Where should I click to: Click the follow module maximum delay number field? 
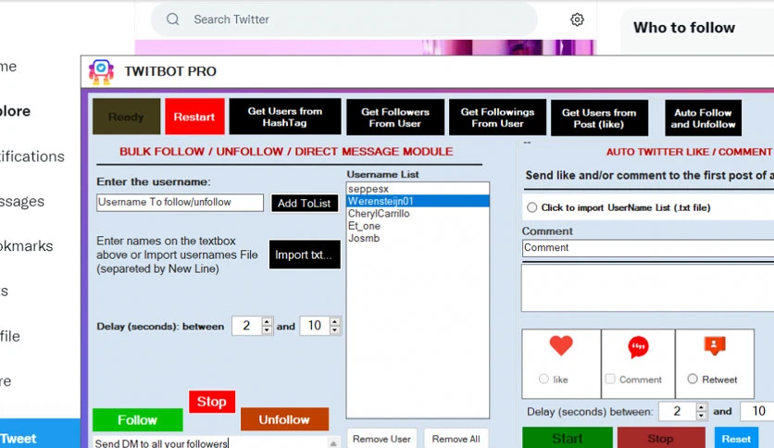(315, 326)
